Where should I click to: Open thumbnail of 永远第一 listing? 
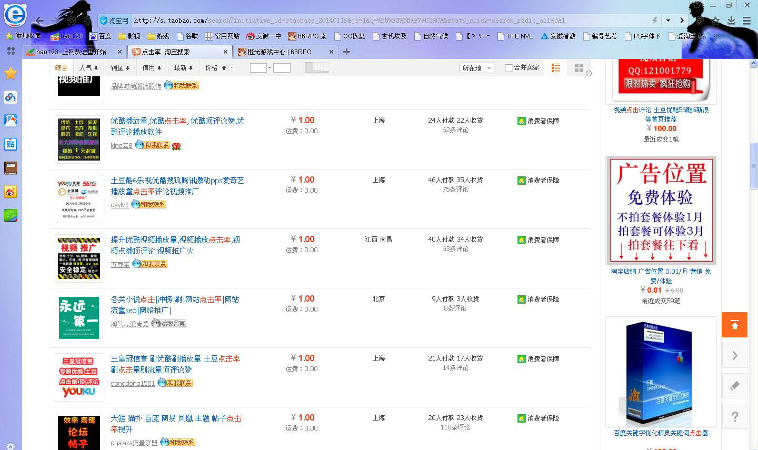79,317
